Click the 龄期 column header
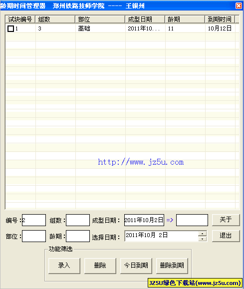Viewport: 244px width, 289px height. [x=185, y=19]
